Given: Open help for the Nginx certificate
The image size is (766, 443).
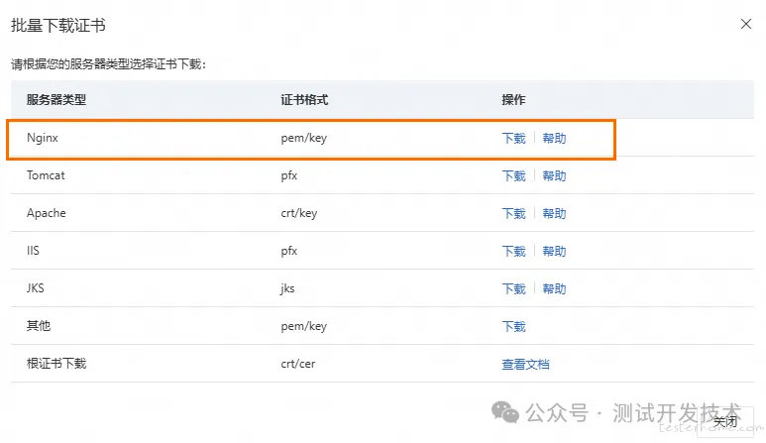Looking at the screenshot, I should 554,138.
